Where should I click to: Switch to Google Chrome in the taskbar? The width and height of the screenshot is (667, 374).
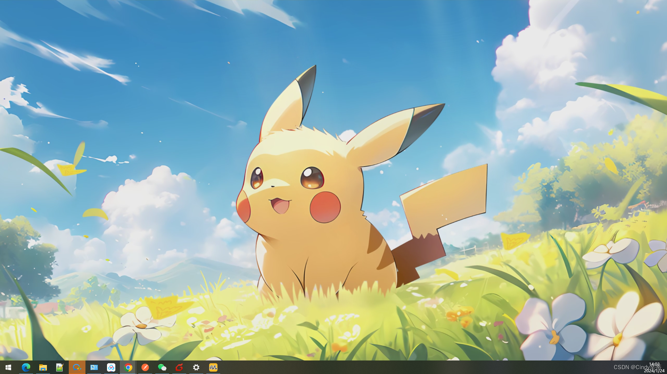point(128,367)
